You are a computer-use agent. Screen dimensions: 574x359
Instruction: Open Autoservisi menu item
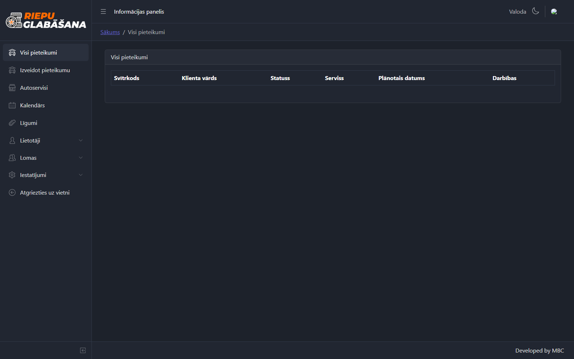pos(46,88)
